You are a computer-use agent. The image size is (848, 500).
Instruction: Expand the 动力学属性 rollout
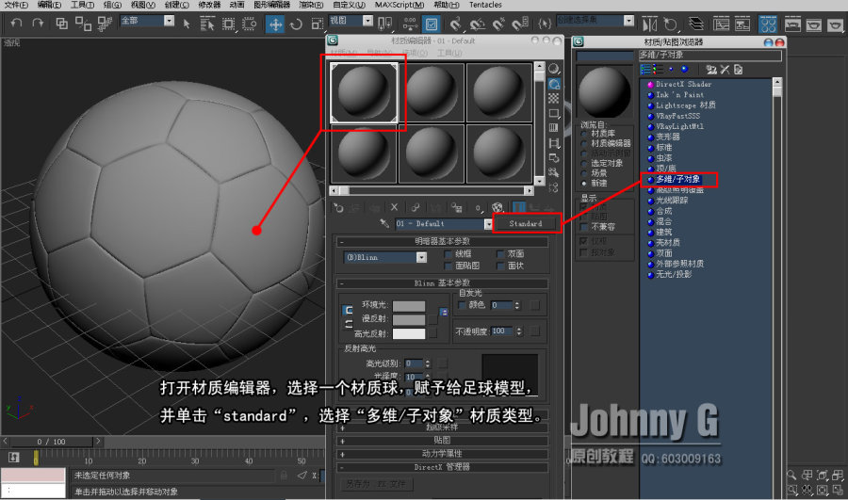(442, 454)
